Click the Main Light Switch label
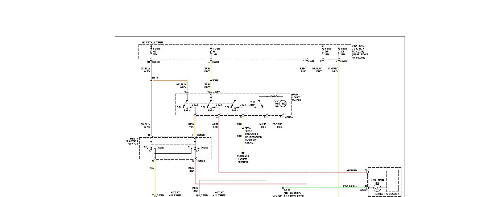The height and width of the screenshot is (197, 488). pyautogui.click(x=297, y=98)
